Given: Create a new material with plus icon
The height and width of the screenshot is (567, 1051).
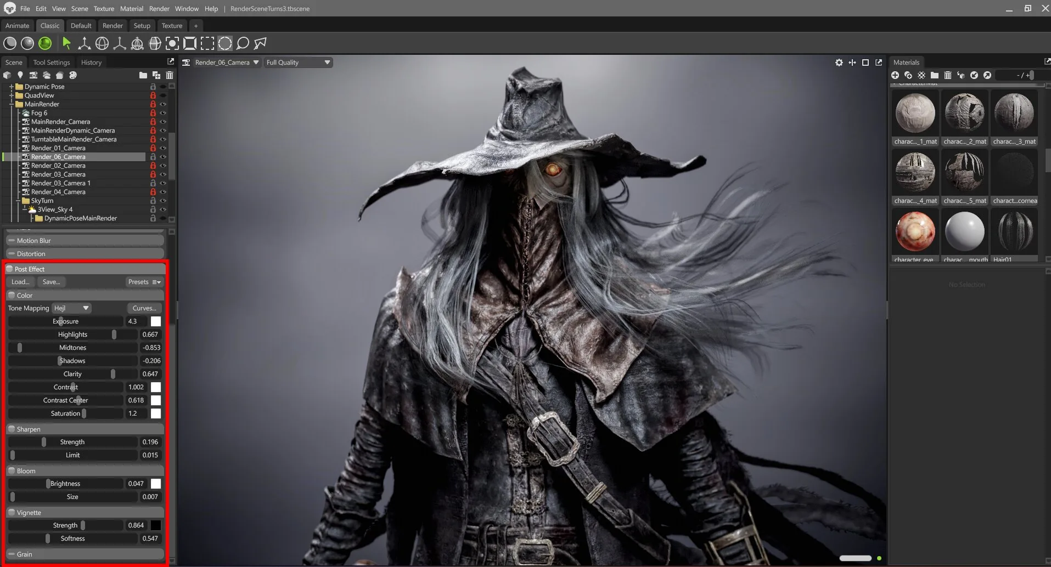Looking at the screenshot, I should 895,75.
